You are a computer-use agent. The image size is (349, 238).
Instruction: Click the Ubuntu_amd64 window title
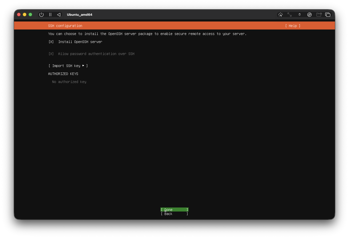pos(79,15)
